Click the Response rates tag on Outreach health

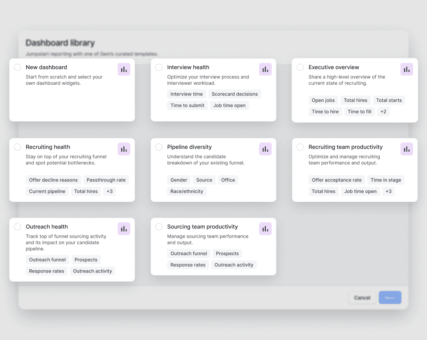click(46, 271)
